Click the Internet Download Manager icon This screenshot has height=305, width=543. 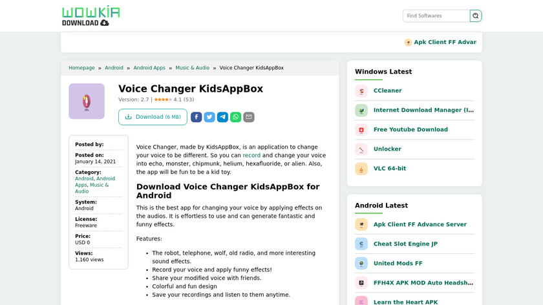pos(361,110)
